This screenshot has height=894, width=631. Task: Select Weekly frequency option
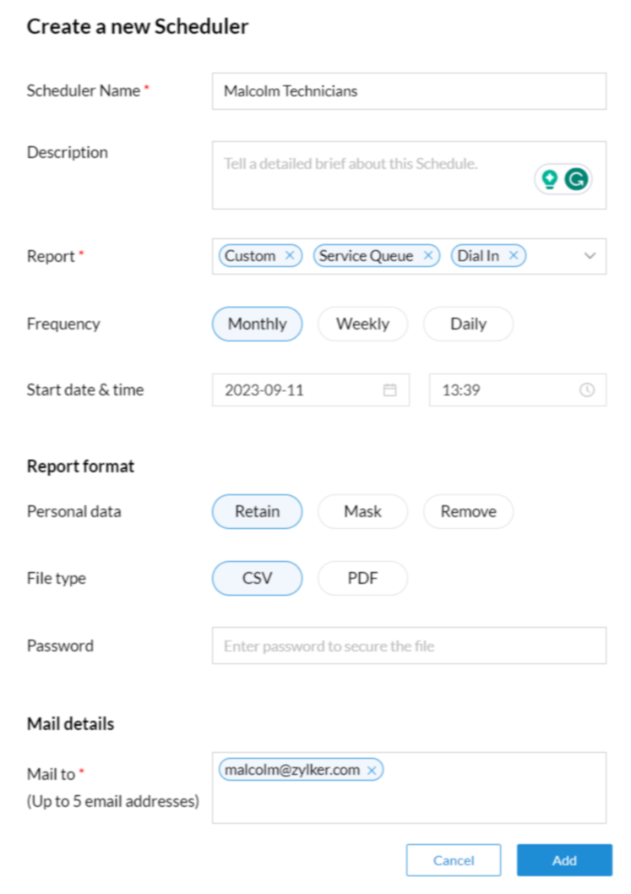pos(362,324)
